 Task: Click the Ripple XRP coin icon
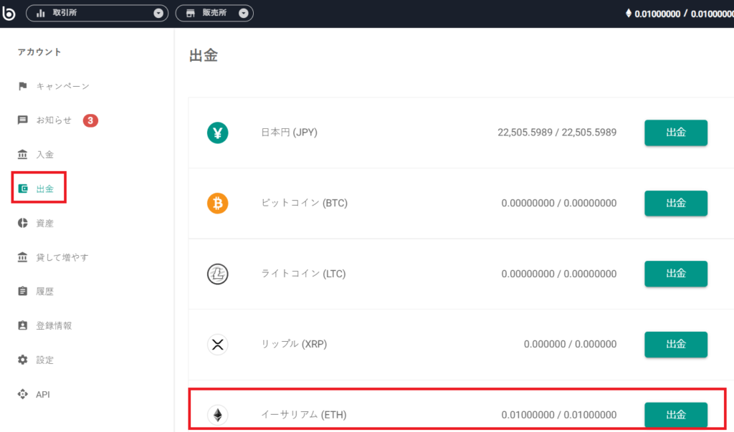218,345
